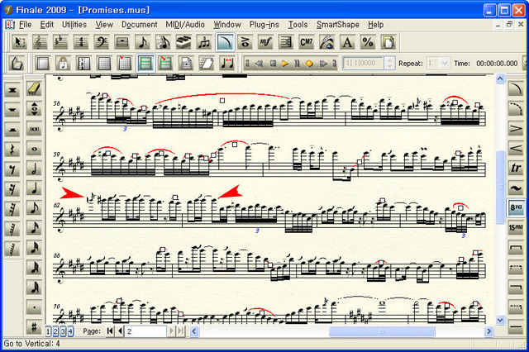The width and height of the screenshot is (529, 352).
Task: Select the whole note duration
Action: pyautogui.click(x=34, y=149)
